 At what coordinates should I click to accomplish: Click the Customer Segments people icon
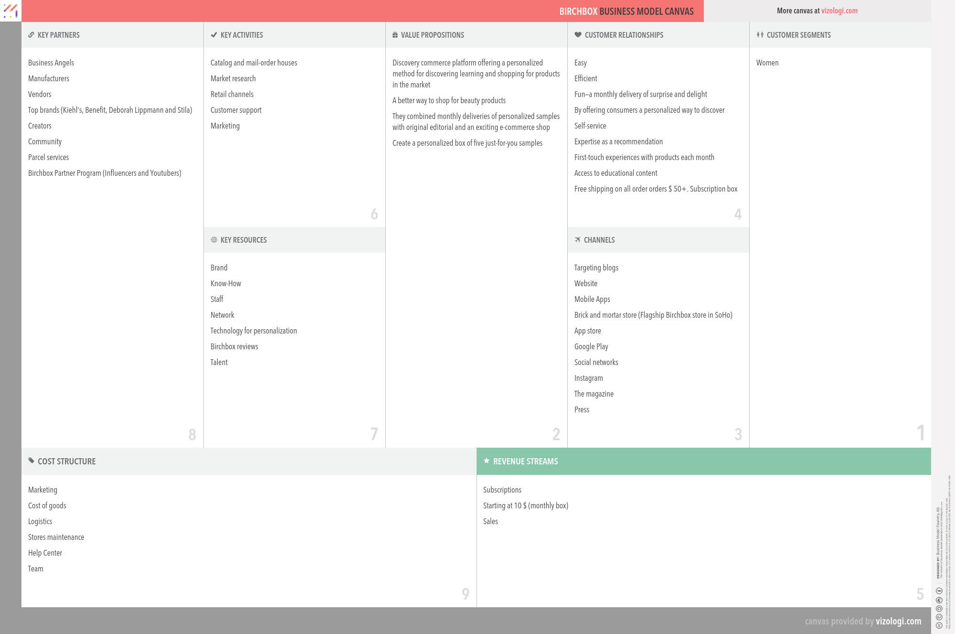tap(760, 35)
